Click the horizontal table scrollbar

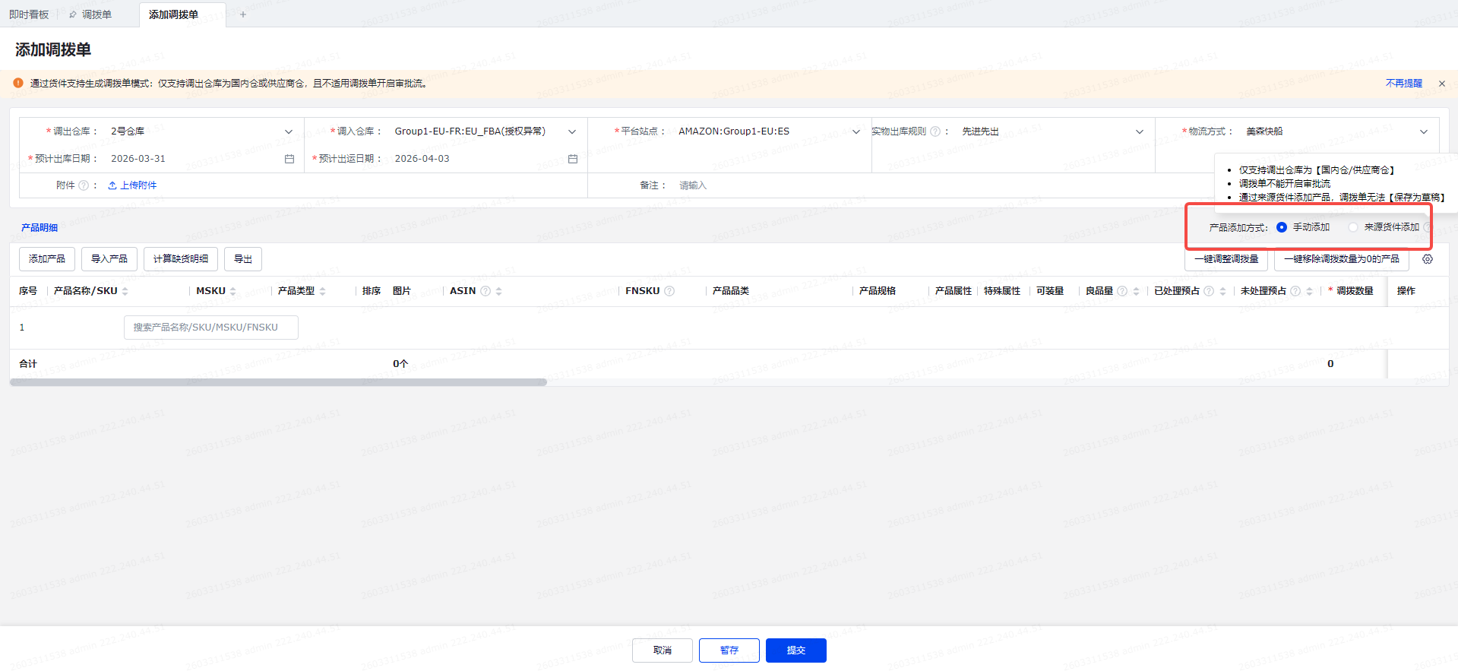pyautogui.click(x=278, y=382)
